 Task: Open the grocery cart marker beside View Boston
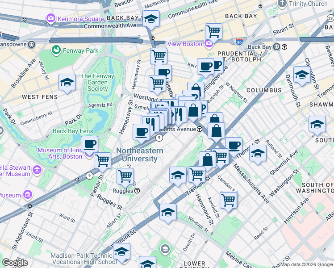click(213, 32)
